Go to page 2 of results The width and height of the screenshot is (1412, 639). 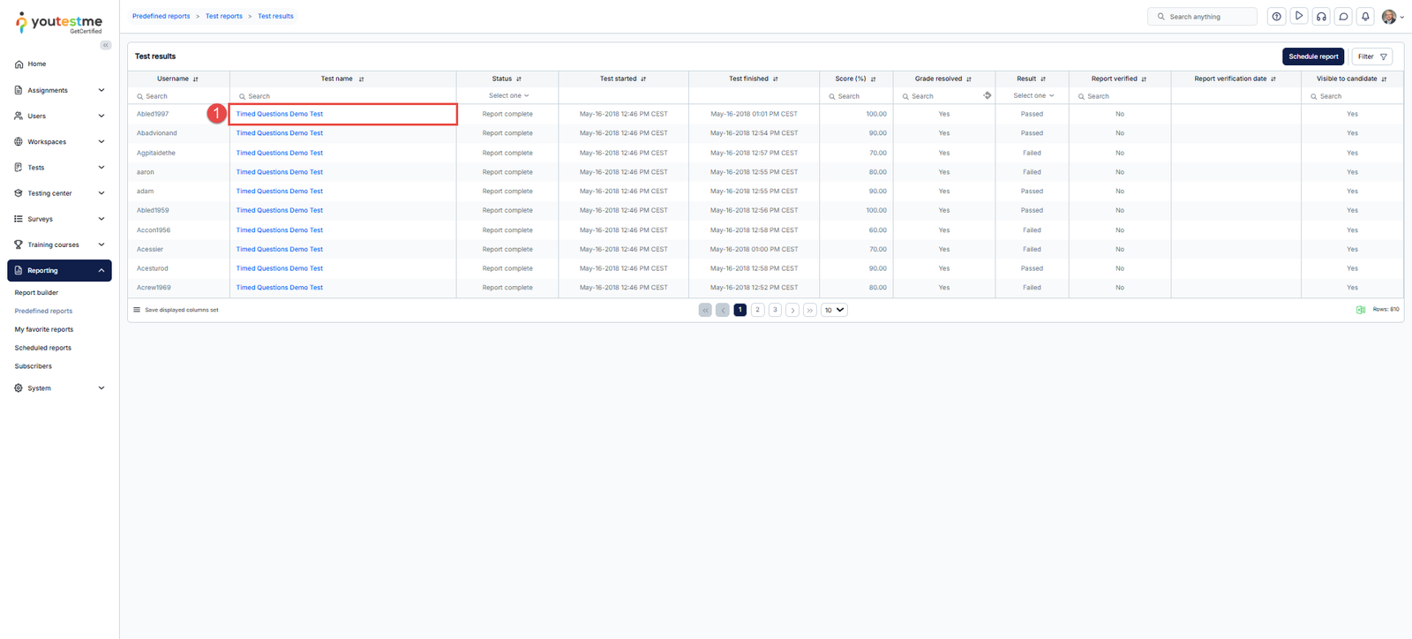(757, 310)
